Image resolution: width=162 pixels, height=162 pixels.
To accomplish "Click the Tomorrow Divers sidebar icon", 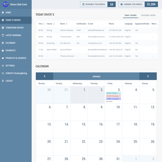I will [3, 28].
